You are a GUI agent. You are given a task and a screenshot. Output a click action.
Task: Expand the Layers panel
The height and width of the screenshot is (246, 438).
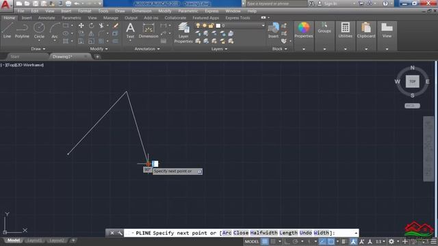pyautogui.click(x=219, y=49)
